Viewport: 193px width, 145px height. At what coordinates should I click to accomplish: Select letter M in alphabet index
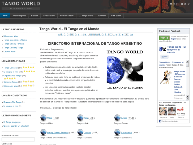pyautogui.click(x=91, y=34)
